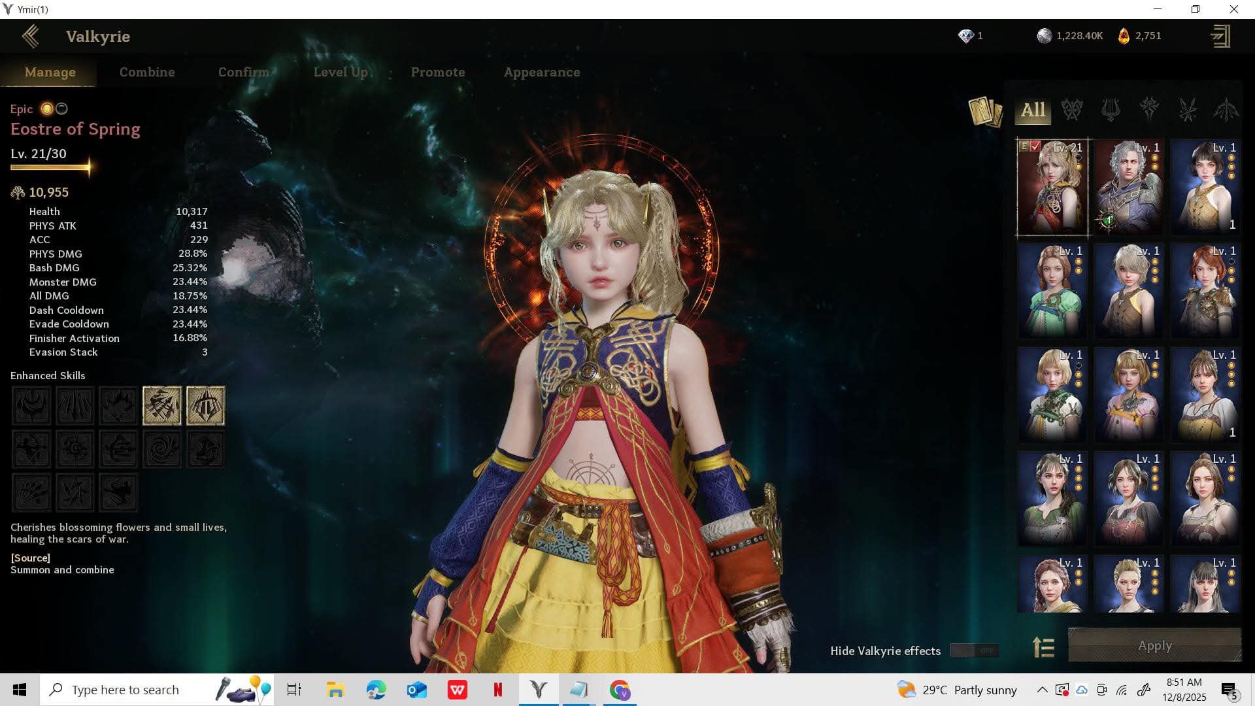Click the combat power value 10,955
Screen dimensions: 1255x706
tap(48, 192)
